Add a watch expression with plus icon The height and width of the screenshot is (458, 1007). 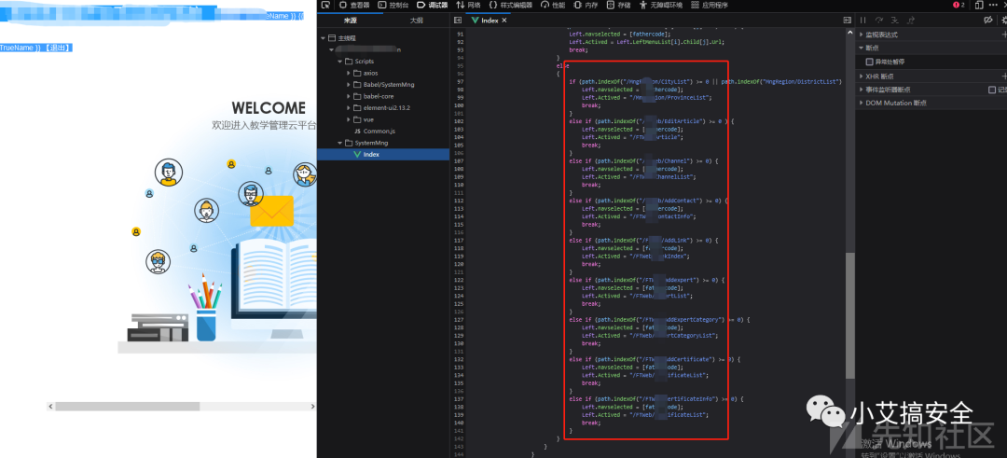tap(1003, 35)
